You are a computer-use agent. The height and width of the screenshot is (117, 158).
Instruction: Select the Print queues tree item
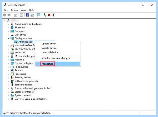(21, 67)
